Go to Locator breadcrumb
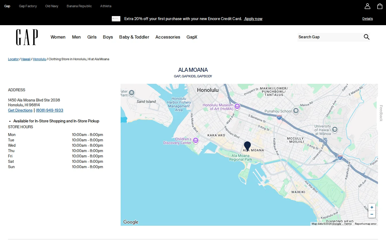Viewport: 386px width, 241px height. 13,59
